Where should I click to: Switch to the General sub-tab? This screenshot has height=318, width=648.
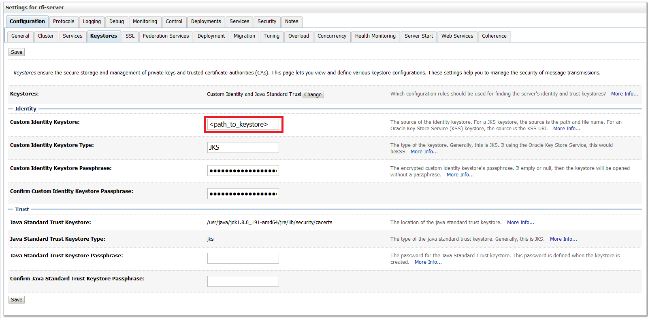pyautogui.click(x=20, y=36)
